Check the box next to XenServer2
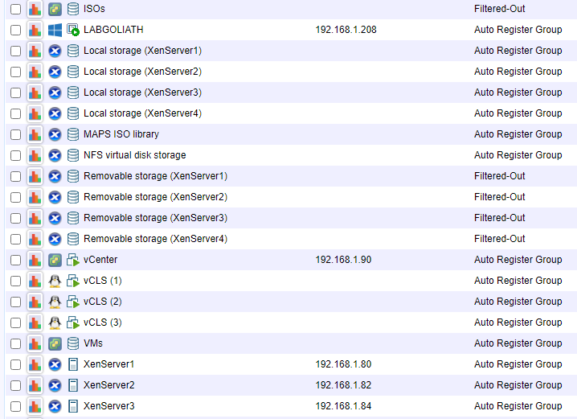This screenshot has height=419, width=577. 16,385
